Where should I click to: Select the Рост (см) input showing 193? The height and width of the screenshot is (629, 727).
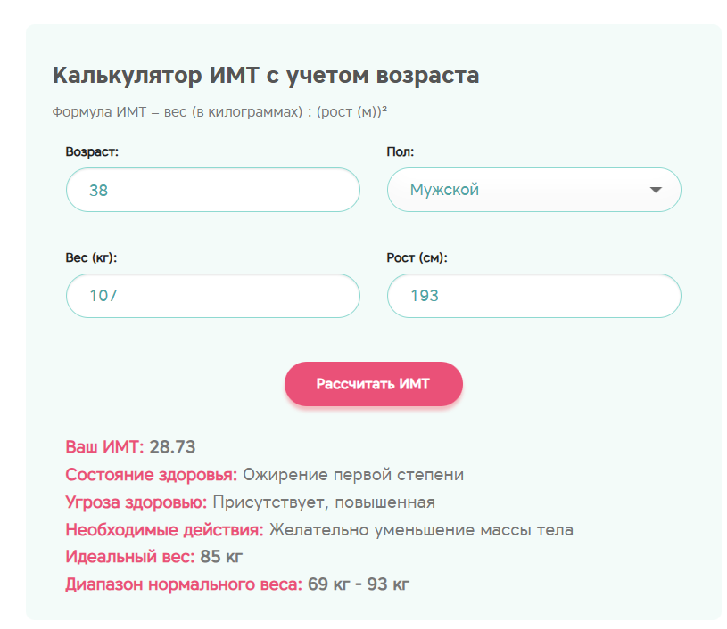coord(533,296)
